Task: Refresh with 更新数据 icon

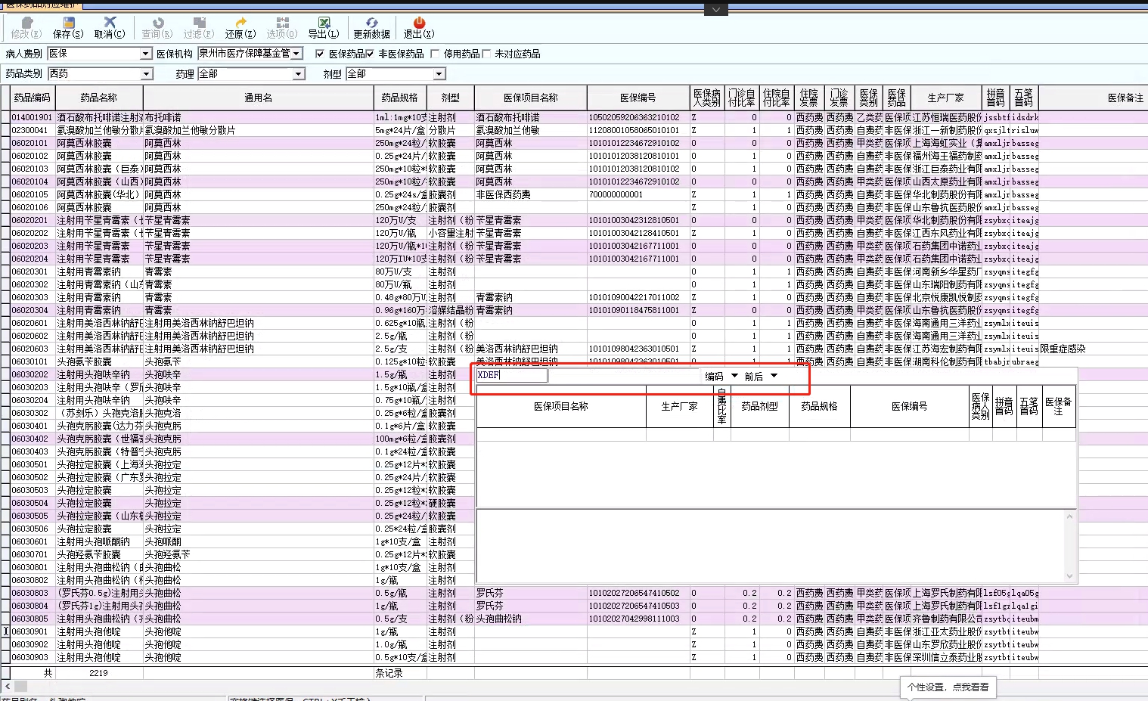Action: click(x=371, y=28)
